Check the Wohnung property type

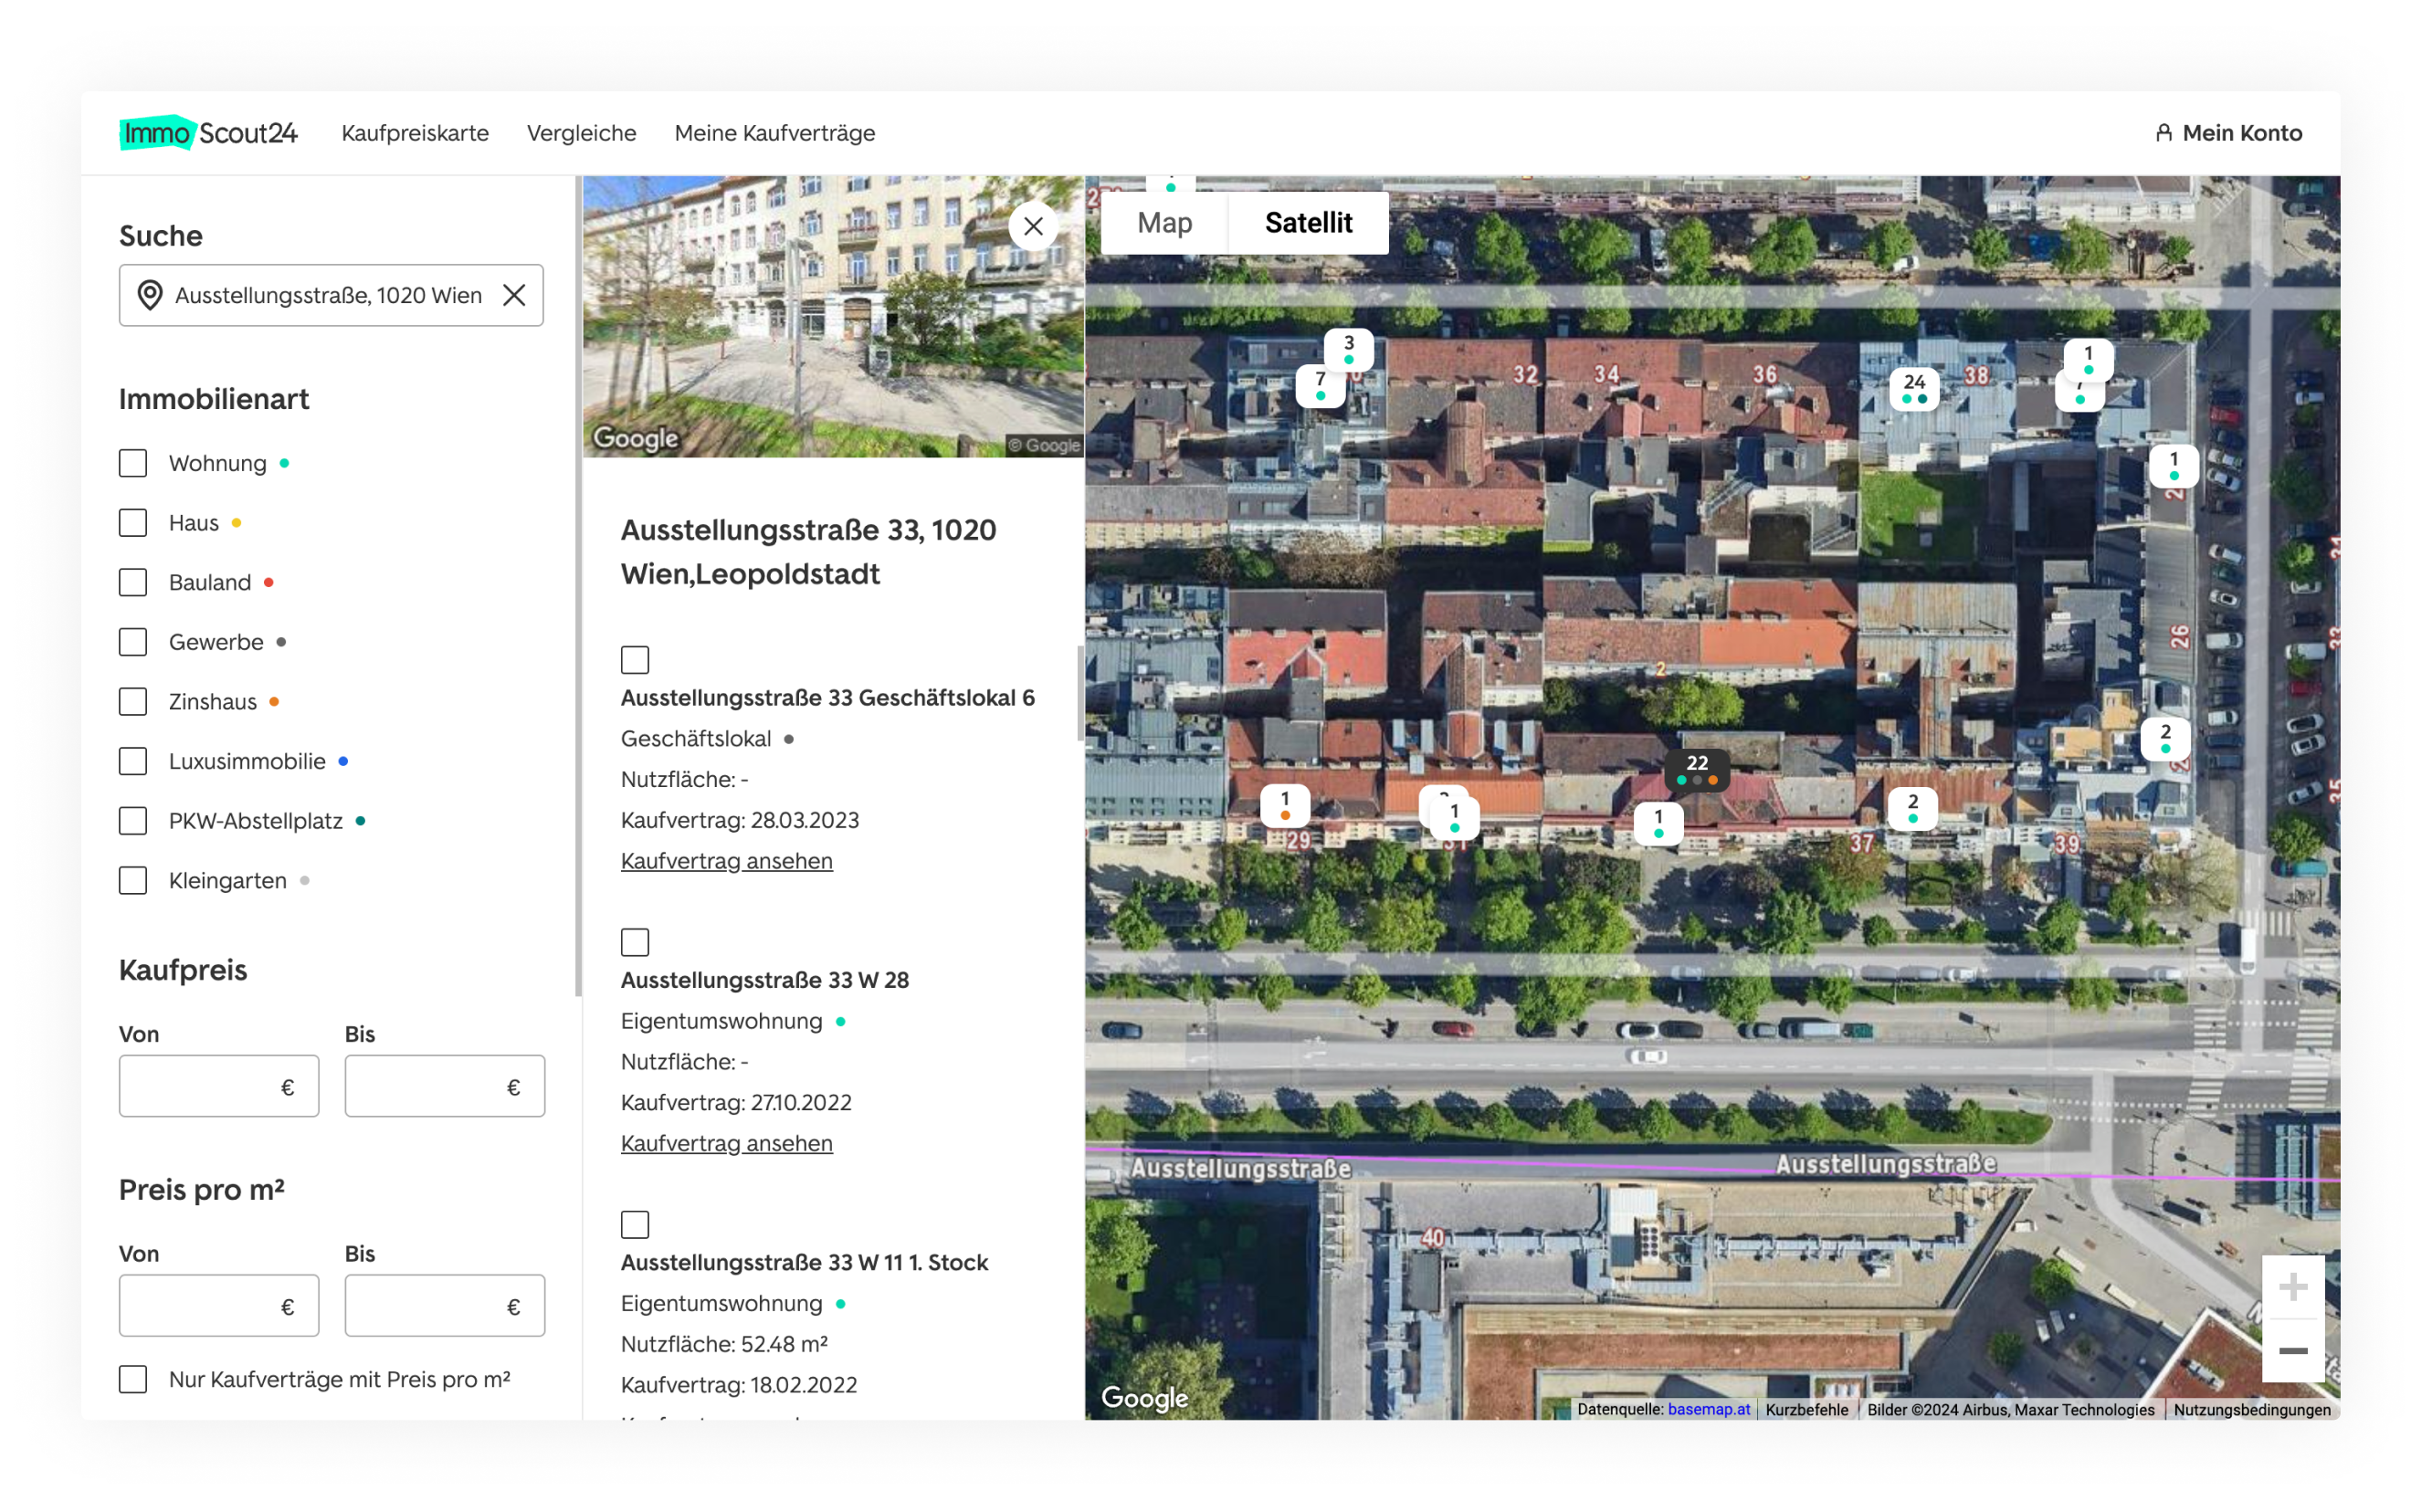click(133, 463)
